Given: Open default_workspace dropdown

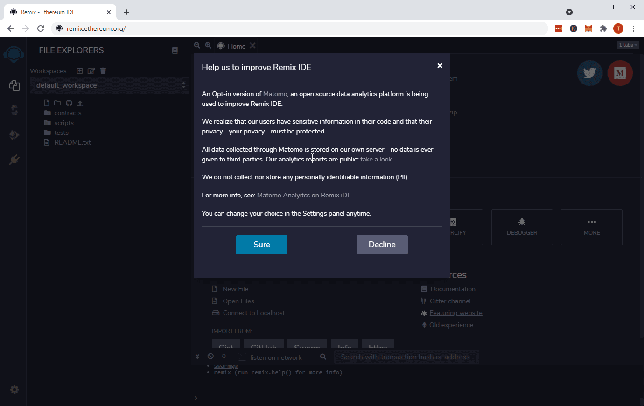Looking at the screenshot, I should pos(110,85).
